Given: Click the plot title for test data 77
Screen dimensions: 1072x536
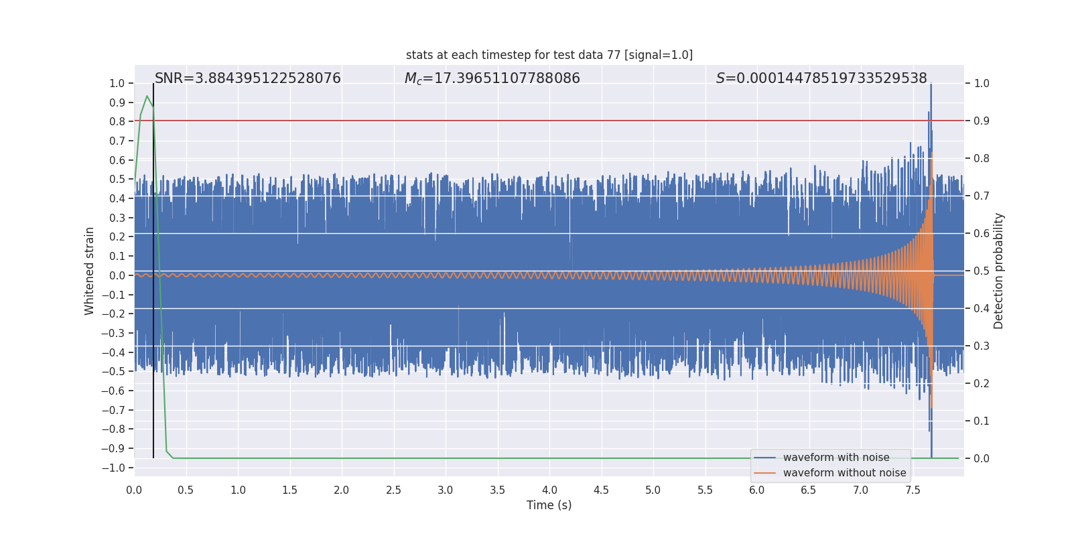Looking at the screenshot, I should click(549, 55).
